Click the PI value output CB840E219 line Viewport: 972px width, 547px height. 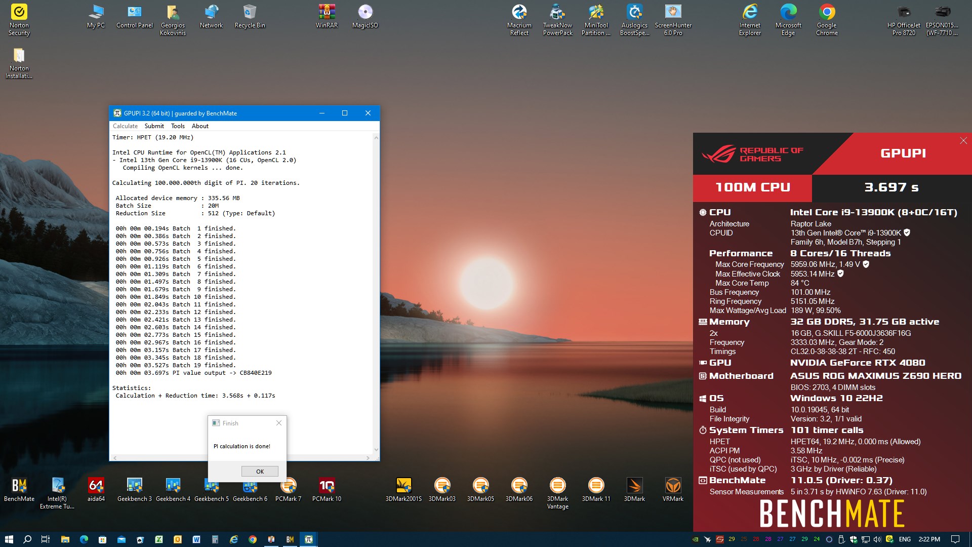pos(194,373)
